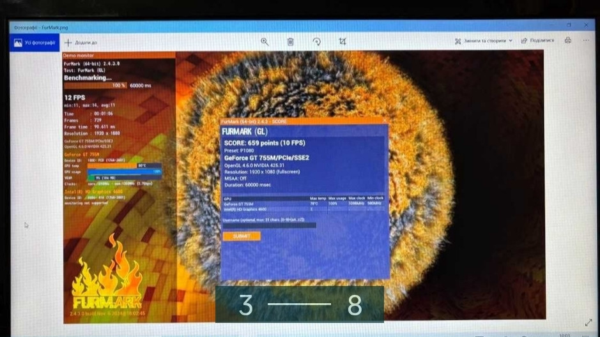The height and width of the screenshot is (337, 600).
Task: Click the "Max temp" column header
Action: (318, 198)
